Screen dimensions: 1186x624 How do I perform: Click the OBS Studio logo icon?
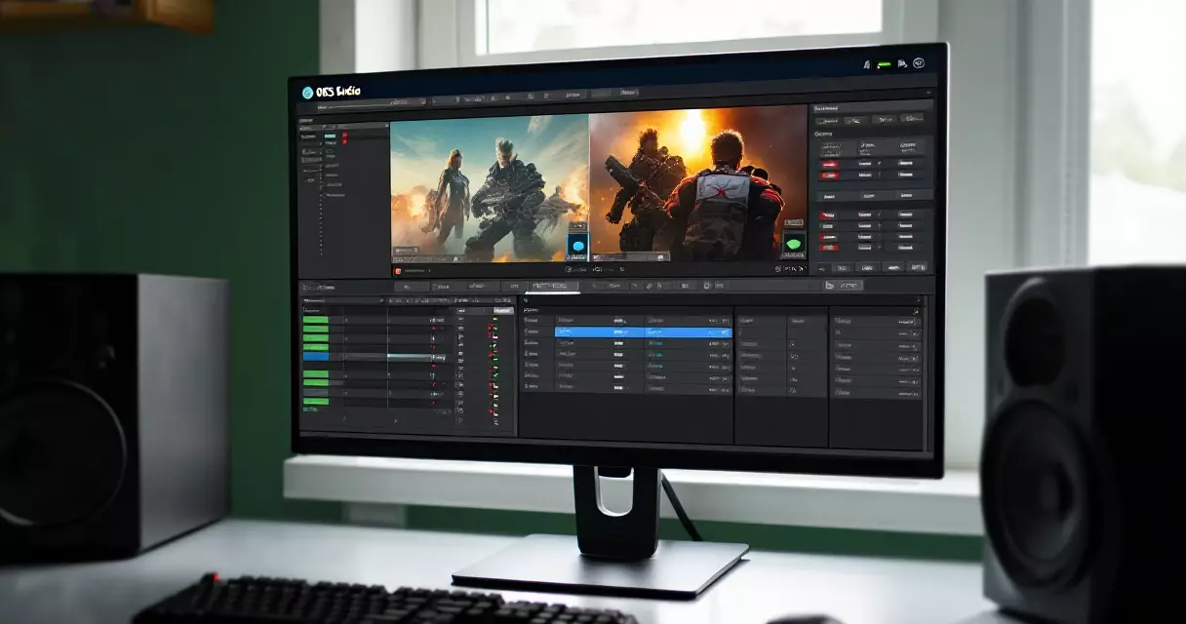click(x=308, y=92)
